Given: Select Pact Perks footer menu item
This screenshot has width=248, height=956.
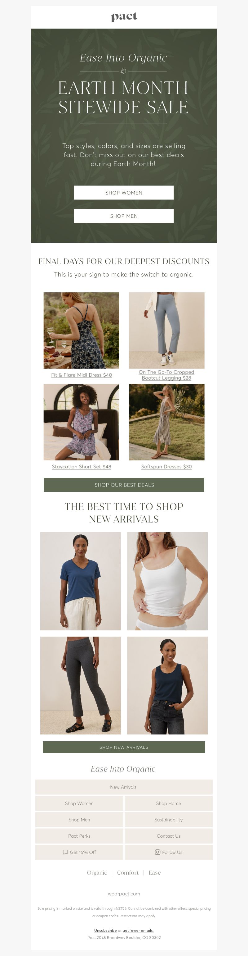Looking at the screenshot, I should click(79, 836).
